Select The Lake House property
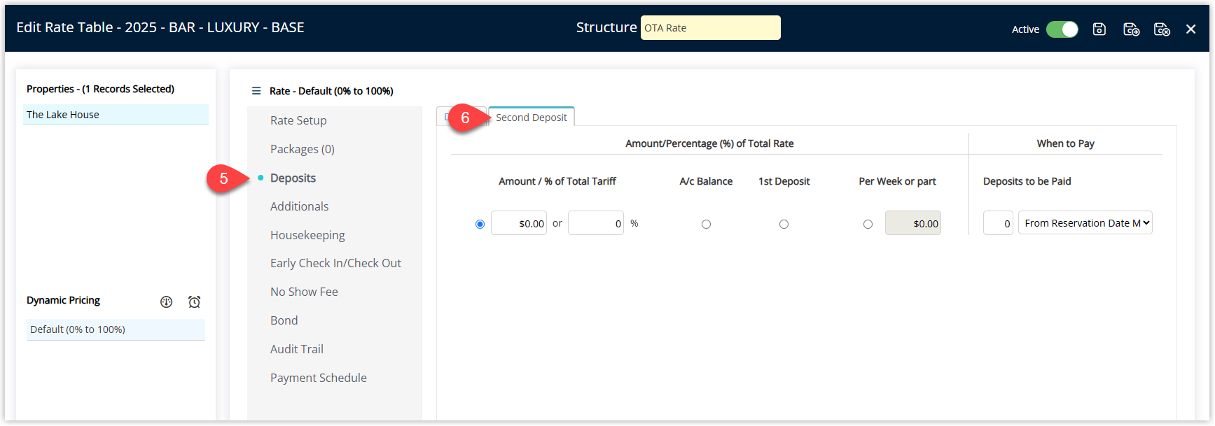The width and height of the screenshot is (1215, 426). (x=116, y=115)
